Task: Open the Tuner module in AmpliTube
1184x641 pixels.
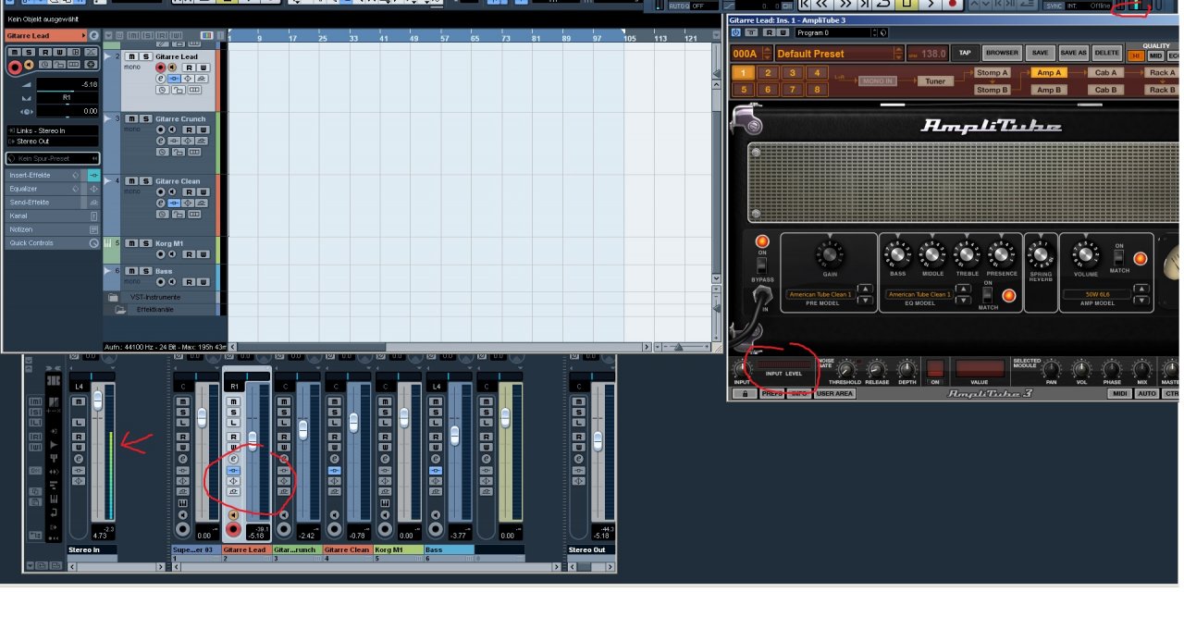Action: 935,80
